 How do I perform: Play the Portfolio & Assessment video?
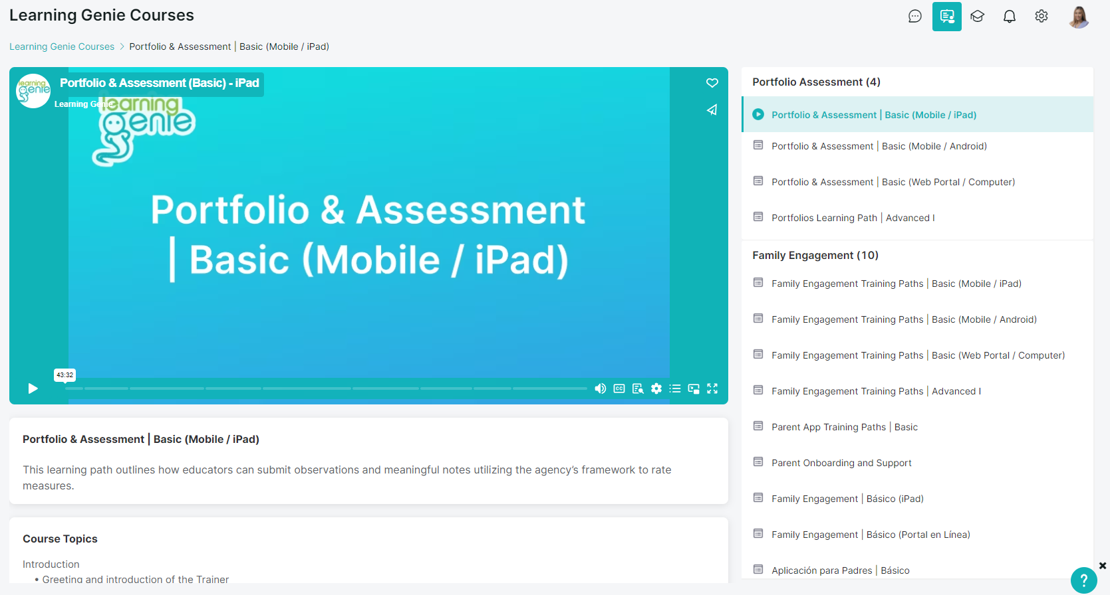(x=33, y=388)
